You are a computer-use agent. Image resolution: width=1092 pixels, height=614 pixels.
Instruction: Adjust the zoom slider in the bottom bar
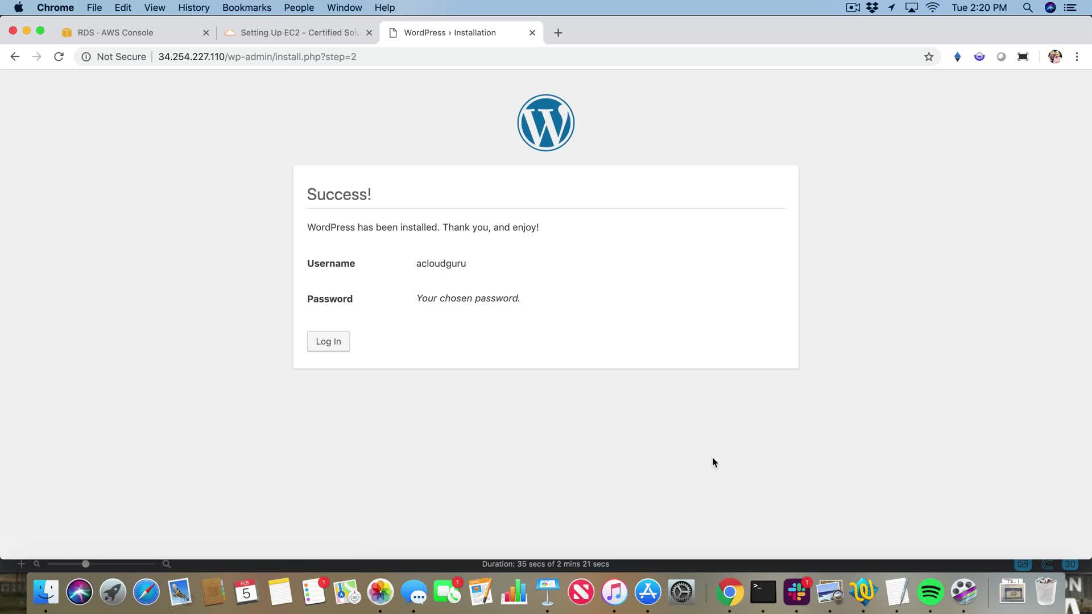[85, 564]
